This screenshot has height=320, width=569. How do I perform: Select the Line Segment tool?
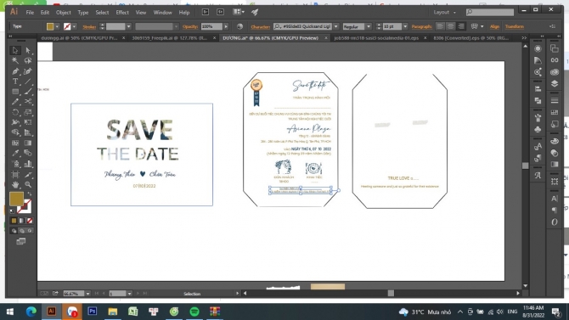point(28,81)
